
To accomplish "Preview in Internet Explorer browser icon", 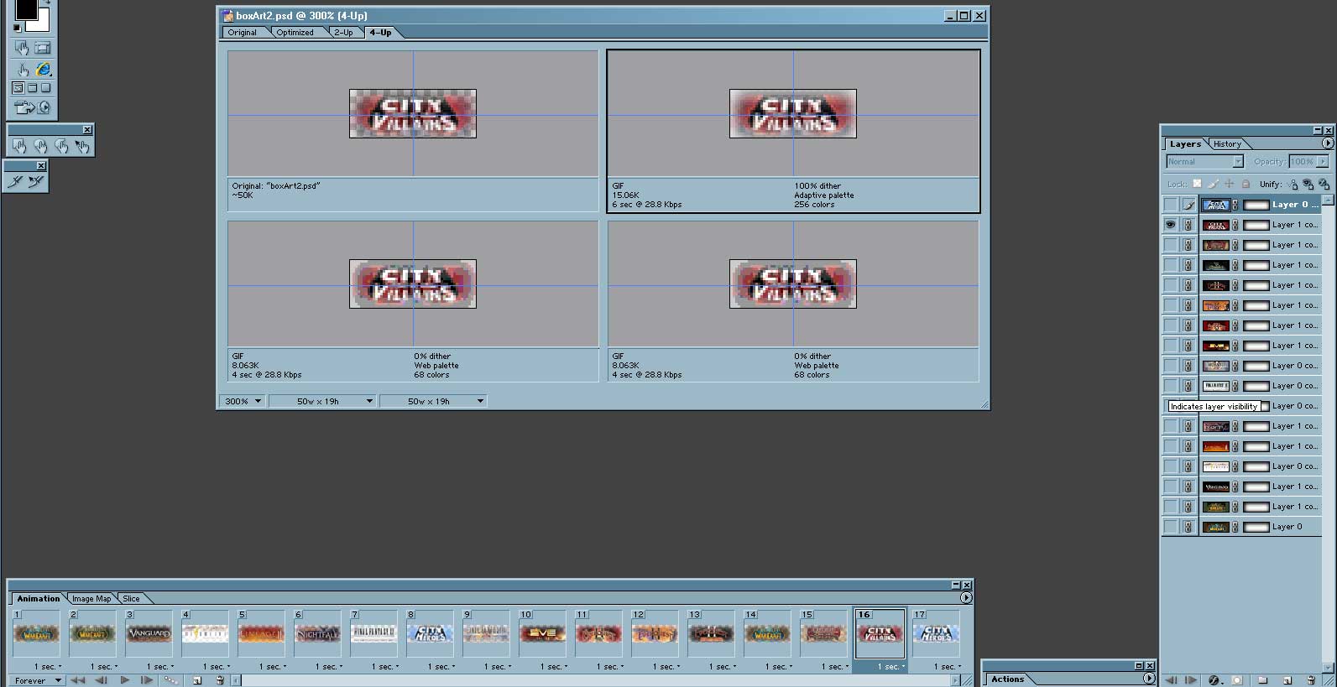I will tap(44, 70).
